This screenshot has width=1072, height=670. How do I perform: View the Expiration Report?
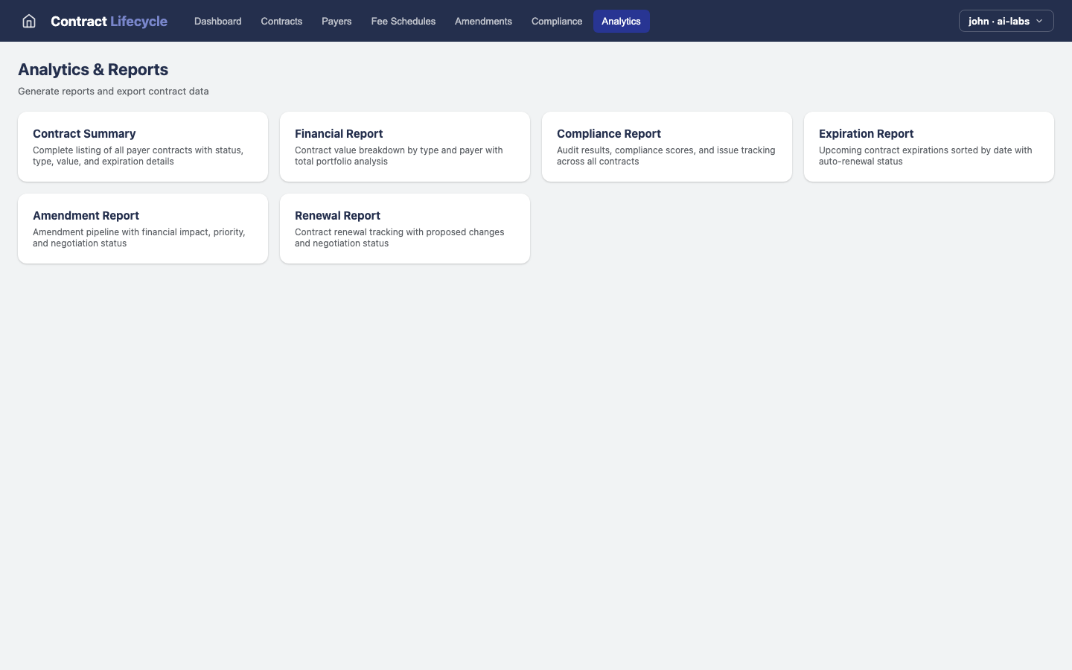(928, 147)
